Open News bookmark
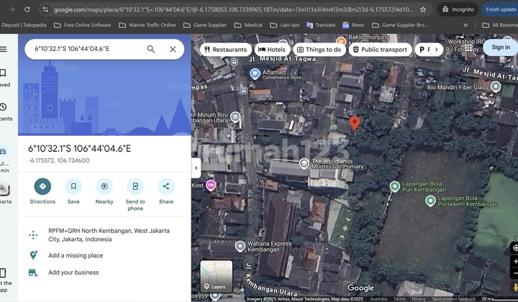Image resolution: width=518 pixels, height=302 pixels. [353, 25]
